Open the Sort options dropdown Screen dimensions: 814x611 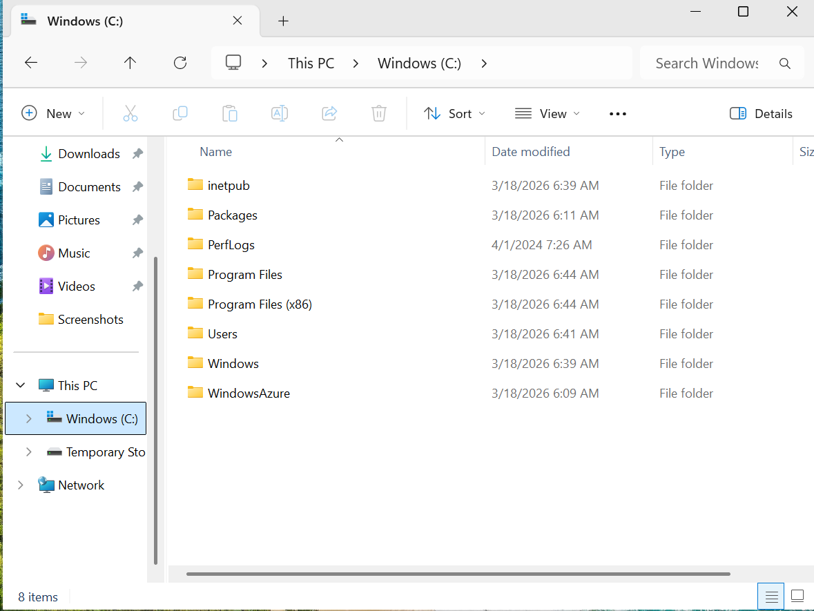(x=454, y=114)
